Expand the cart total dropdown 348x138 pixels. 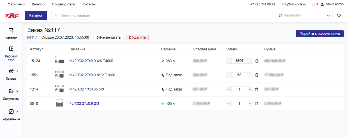tap(328, 16)
